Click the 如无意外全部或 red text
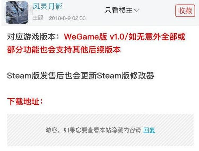This screenshot has height=151, width=199. [x=157, y=37]
